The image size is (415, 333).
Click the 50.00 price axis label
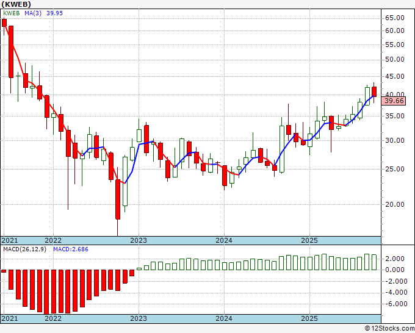point(395,60)
